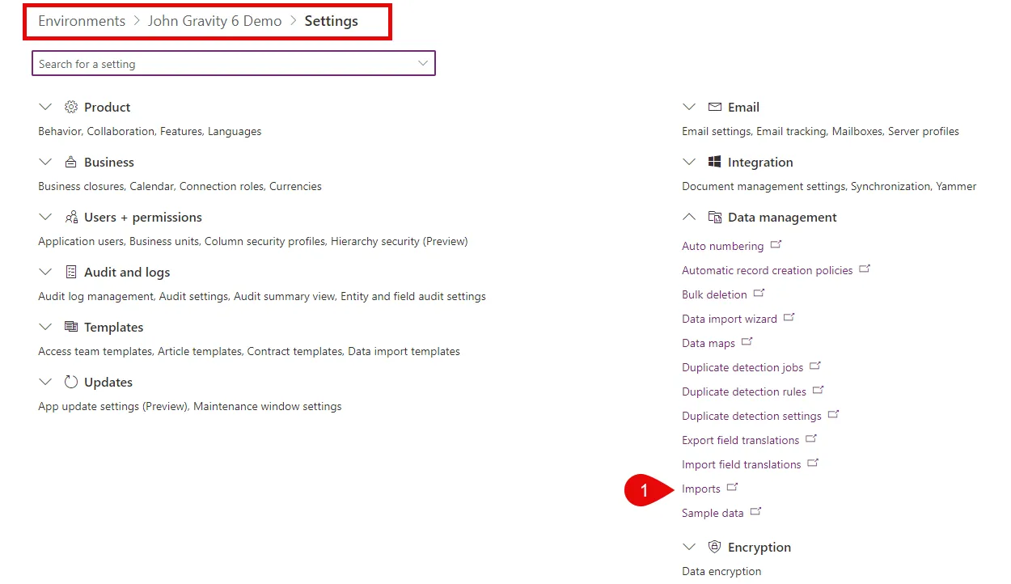
Task: Focus the 'Search for a setting' field
Action: point(234,63)
